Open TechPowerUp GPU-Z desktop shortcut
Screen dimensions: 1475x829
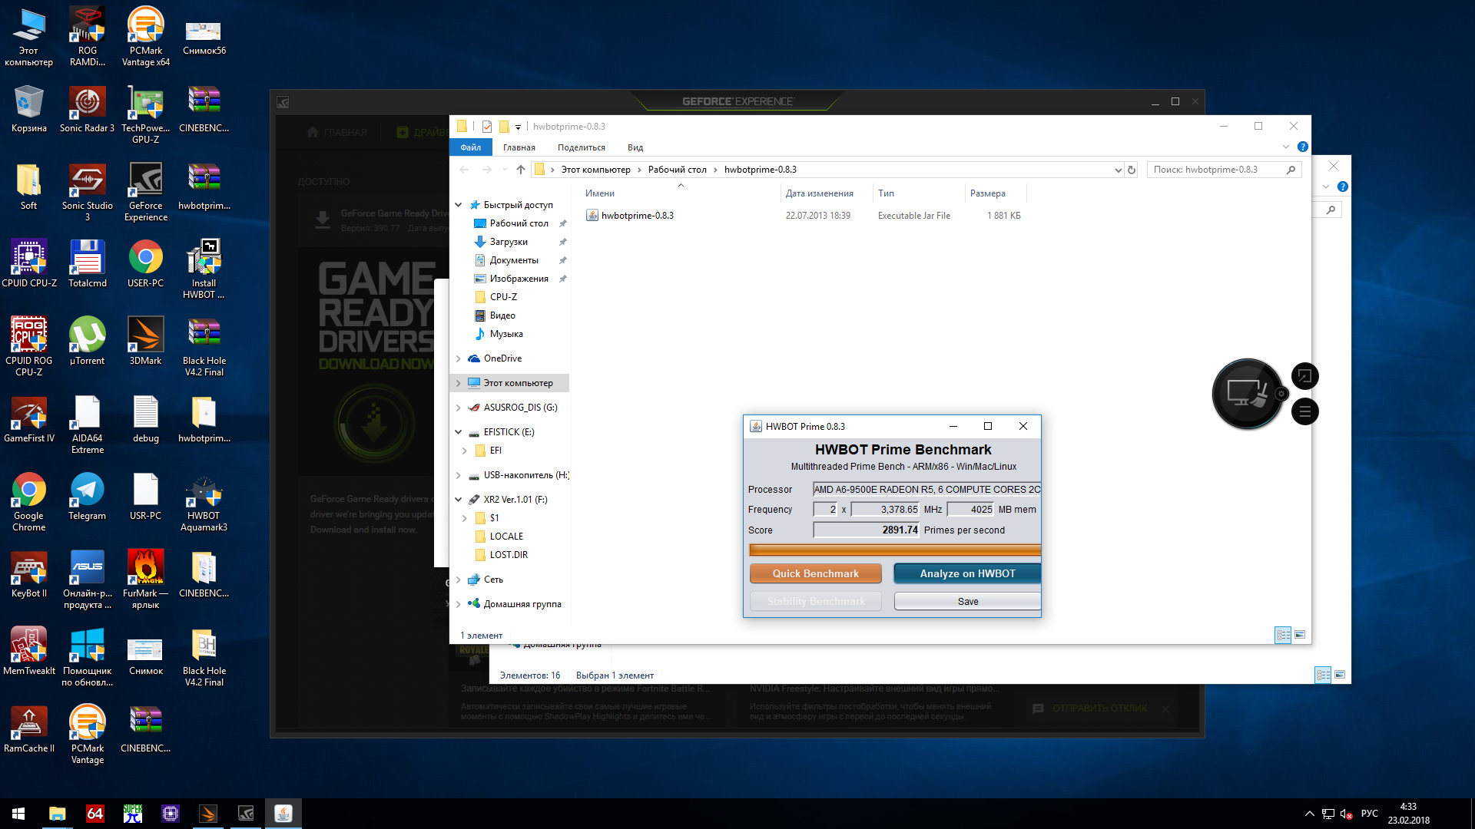pos(145,114)
